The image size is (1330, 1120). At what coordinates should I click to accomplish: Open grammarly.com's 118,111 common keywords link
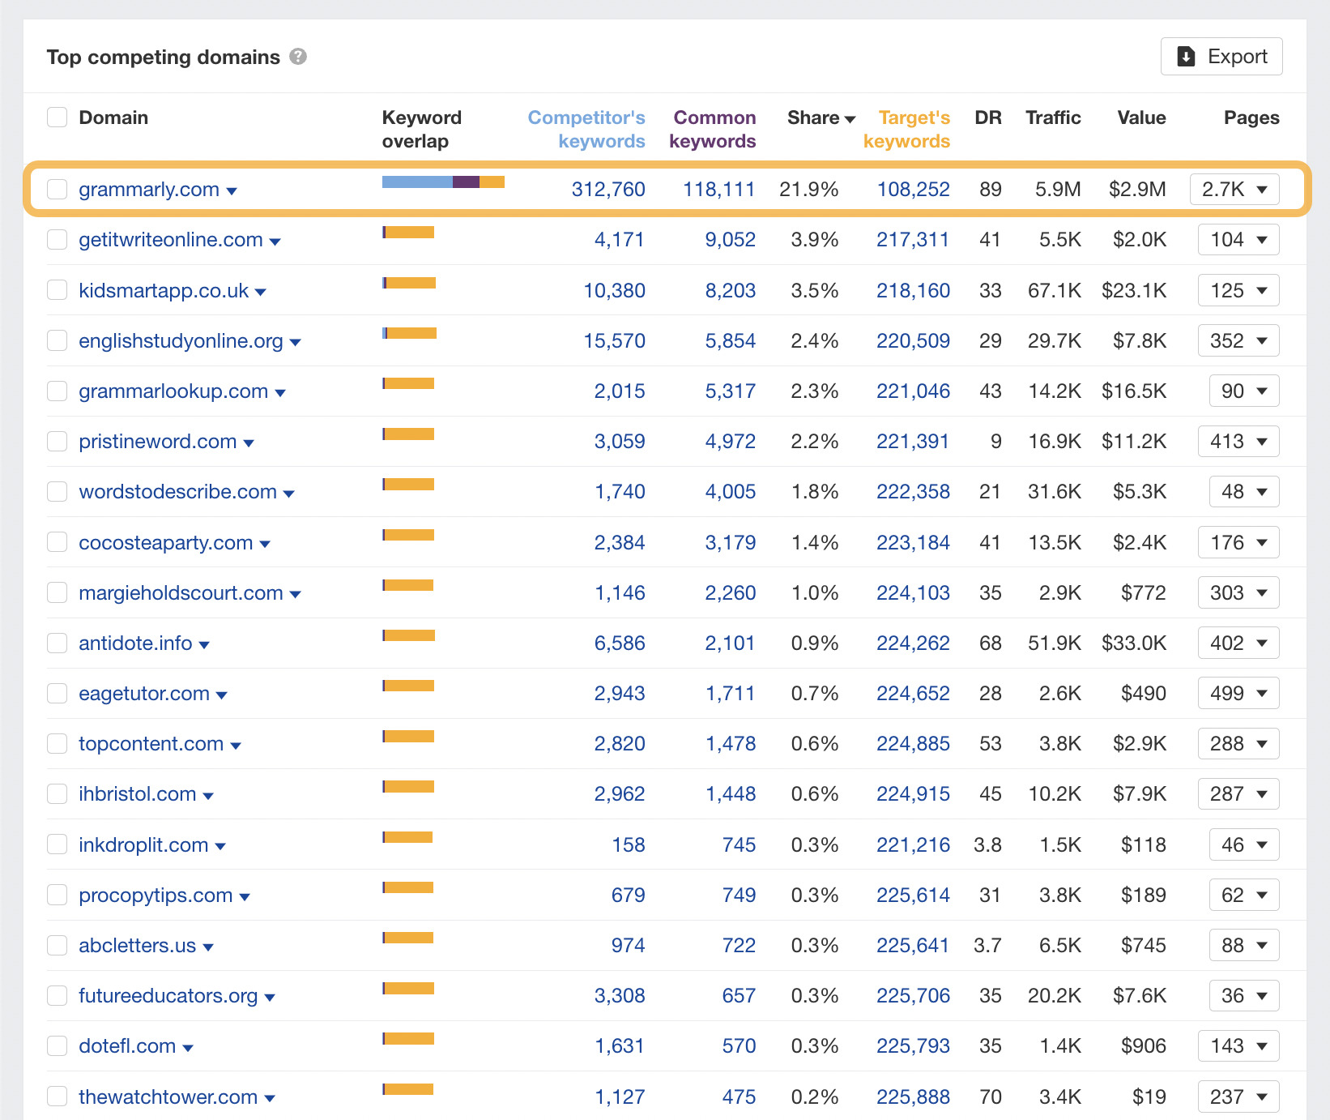(x=718, y=189)
